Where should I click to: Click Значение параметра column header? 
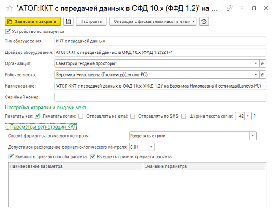click(x=204, y=166)
